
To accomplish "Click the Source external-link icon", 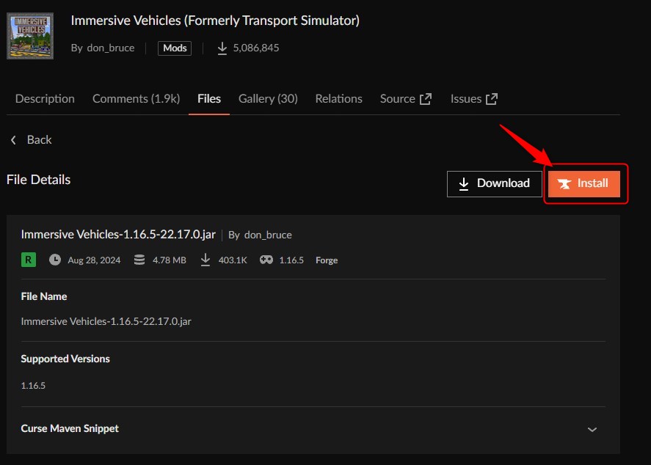I will click(425, 99).
